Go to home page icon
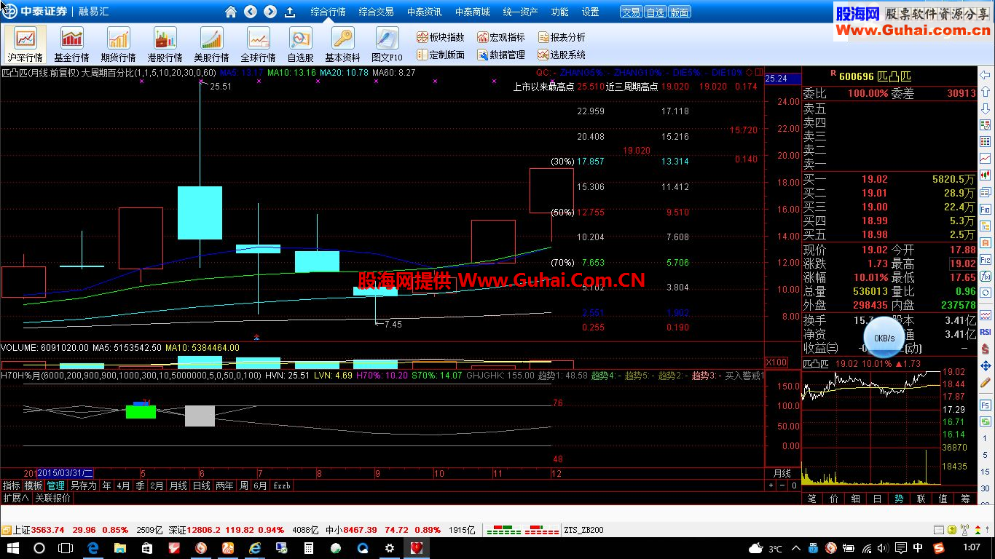995x559 pixels. coord(231,12)
